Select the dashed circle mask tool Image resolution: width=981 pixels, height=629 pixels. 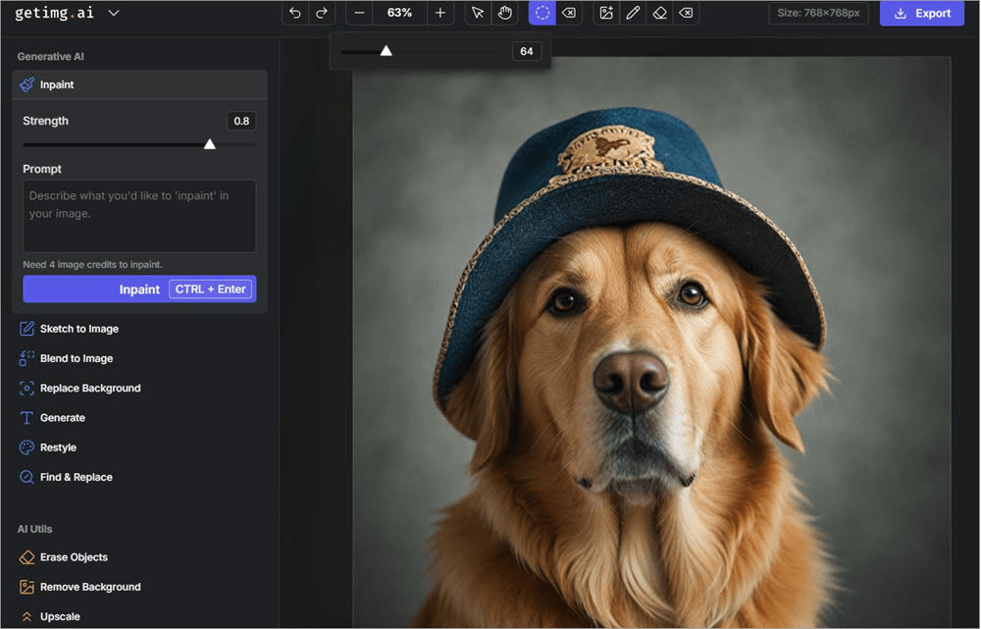coord(542,13)
